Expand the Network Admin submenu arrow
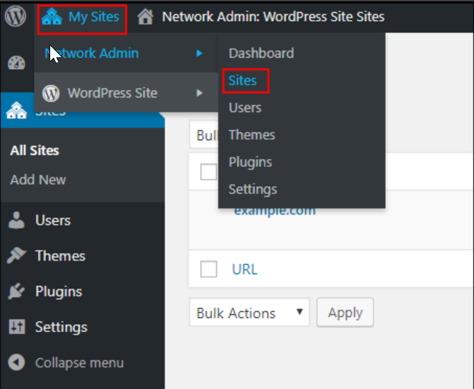Viewport: 474px width, 389px height. tap(199, 53)
